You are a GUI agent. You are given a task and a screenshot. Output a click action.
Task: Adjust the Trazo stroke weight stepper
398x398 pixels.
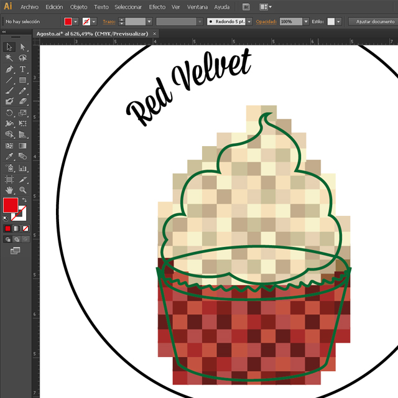[x=122, y=22]
